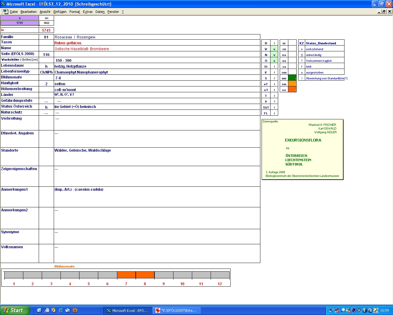Viewport: 393px width, 315px height.
Task: Click the round 'i' info tray icon
Action: tap(364, 310)
